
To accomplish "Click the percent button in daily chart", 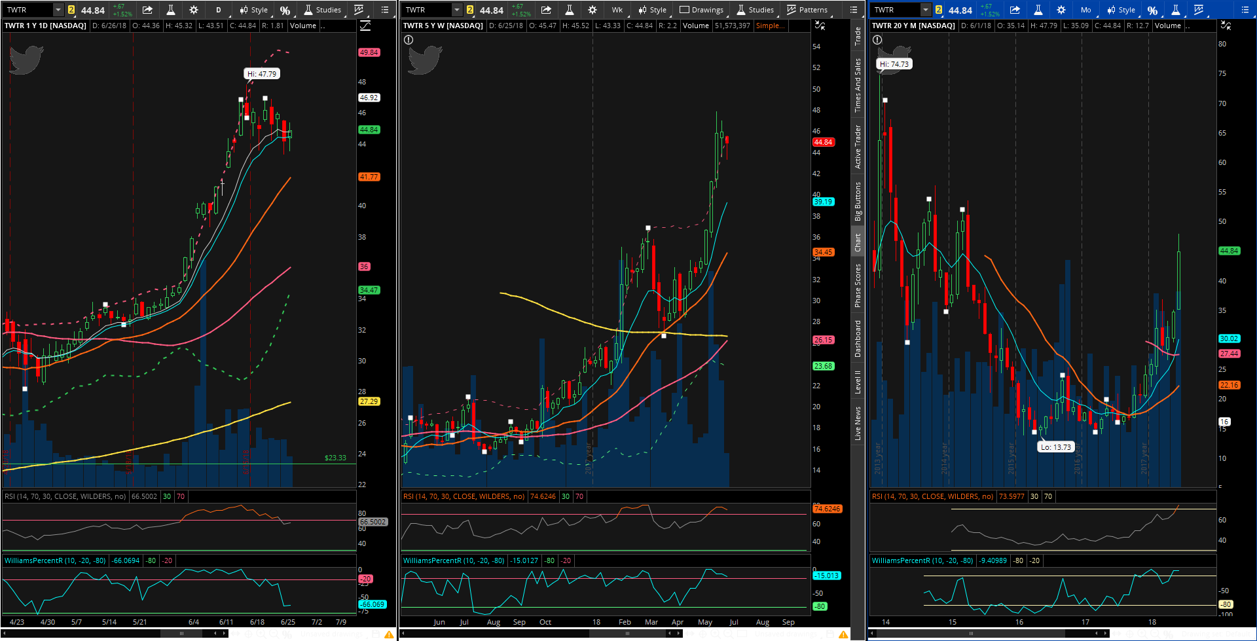I will tap(285, 10).
